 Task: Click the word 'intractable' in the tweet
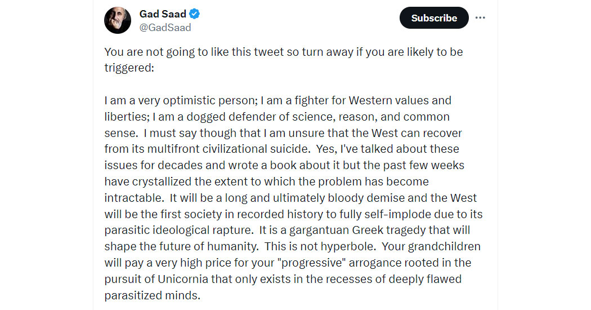click(134, 198)
